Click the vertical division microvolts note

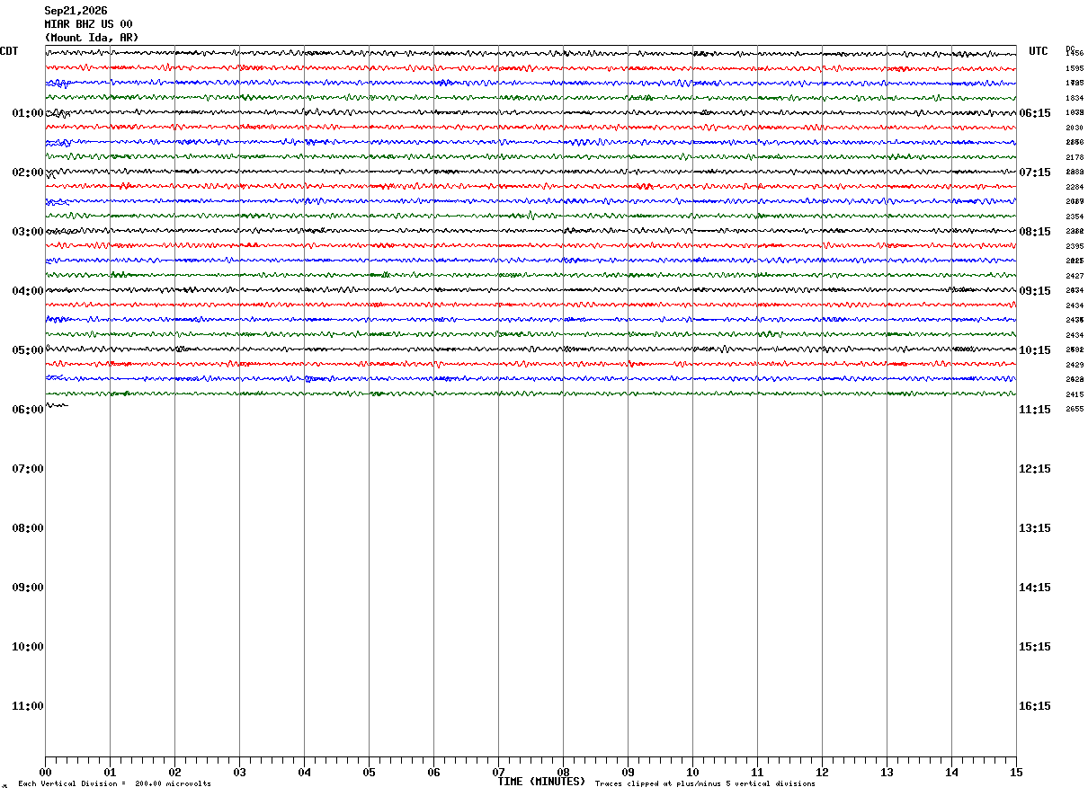pyautogui.click(x=114, y=784)
